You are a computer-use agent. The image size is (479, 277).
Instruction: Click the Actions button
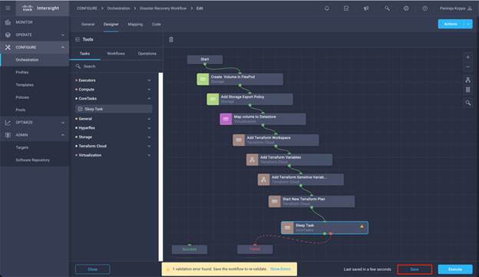(451, 24)
